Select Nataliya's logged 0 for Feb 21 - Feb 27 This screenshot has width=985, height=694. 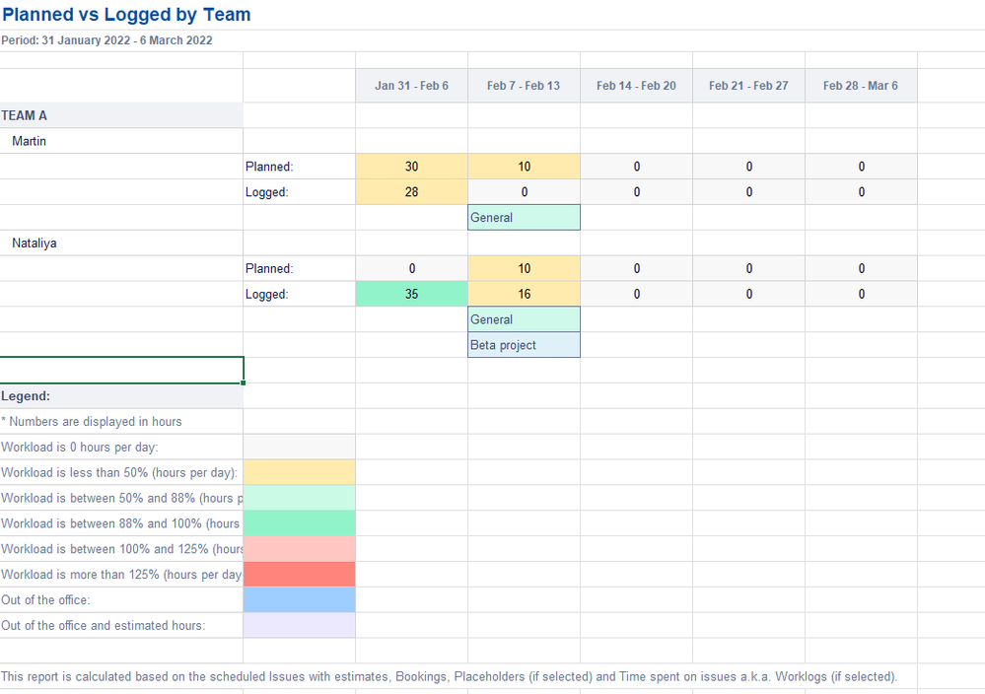pyautogui.click(x=748, y=294)
